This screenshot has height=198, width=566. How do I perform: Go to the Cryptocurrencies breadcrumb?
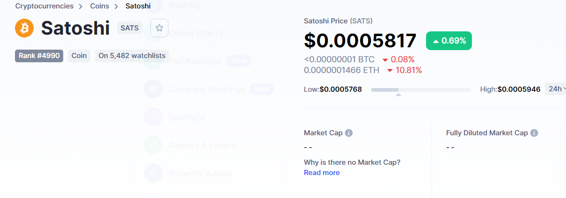(x=44, y=6)
